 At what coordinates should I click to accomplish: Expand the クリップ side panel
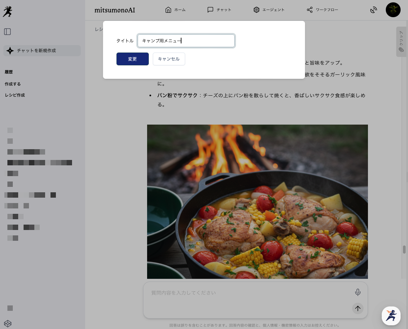tap(401, 42)
